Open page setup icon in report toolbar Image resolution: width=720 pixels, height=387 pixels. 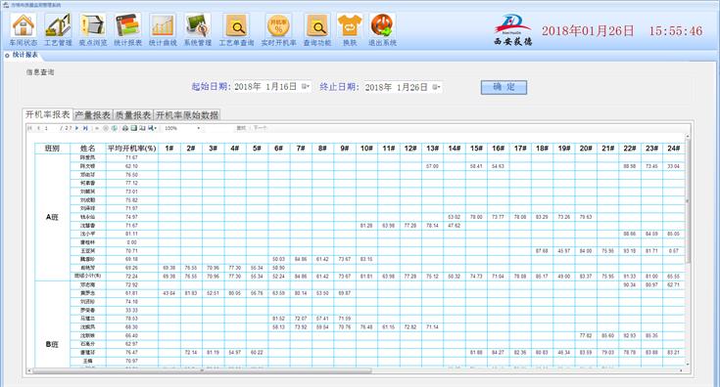(x=142, y=128)
